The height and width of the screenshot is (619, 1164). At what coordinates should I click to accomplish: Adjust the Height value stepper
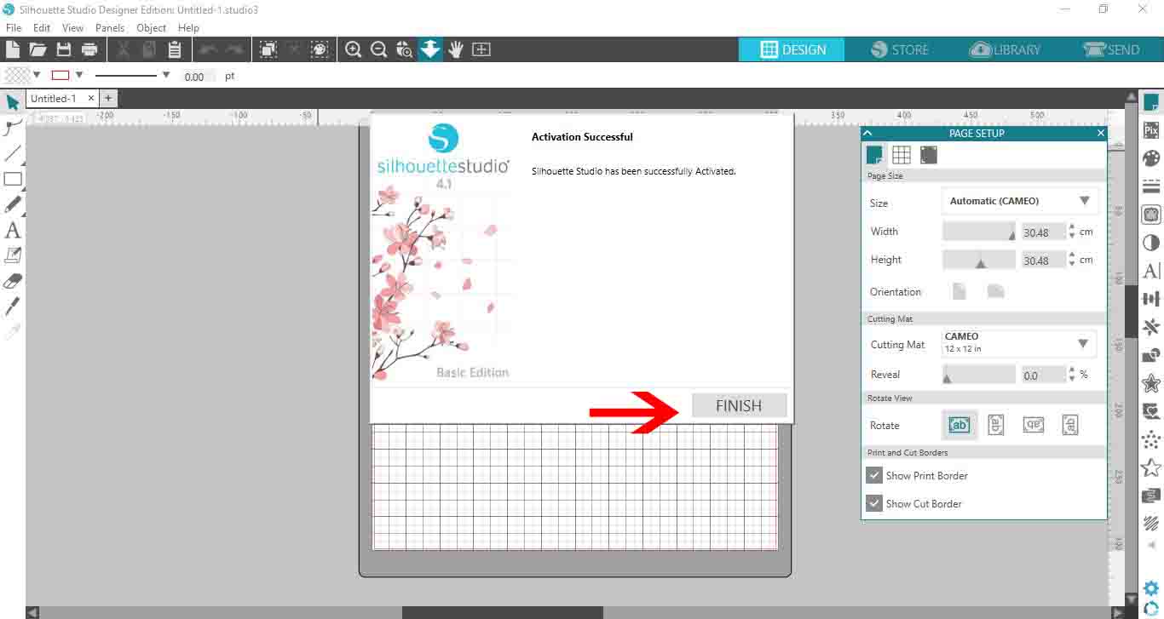coord(1072,260)
